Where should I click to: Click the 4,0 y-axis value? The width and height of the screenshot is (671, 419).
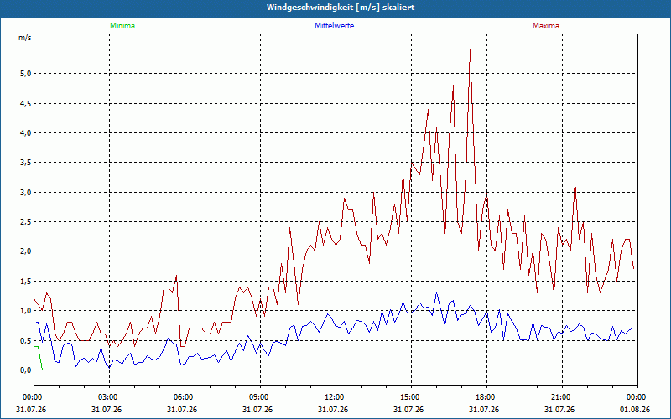[x=26, y=133]
